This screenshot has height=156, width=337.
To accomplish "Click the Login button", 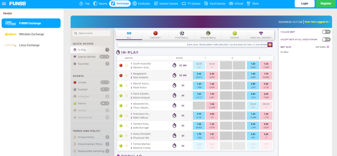I will click(304, 4).
